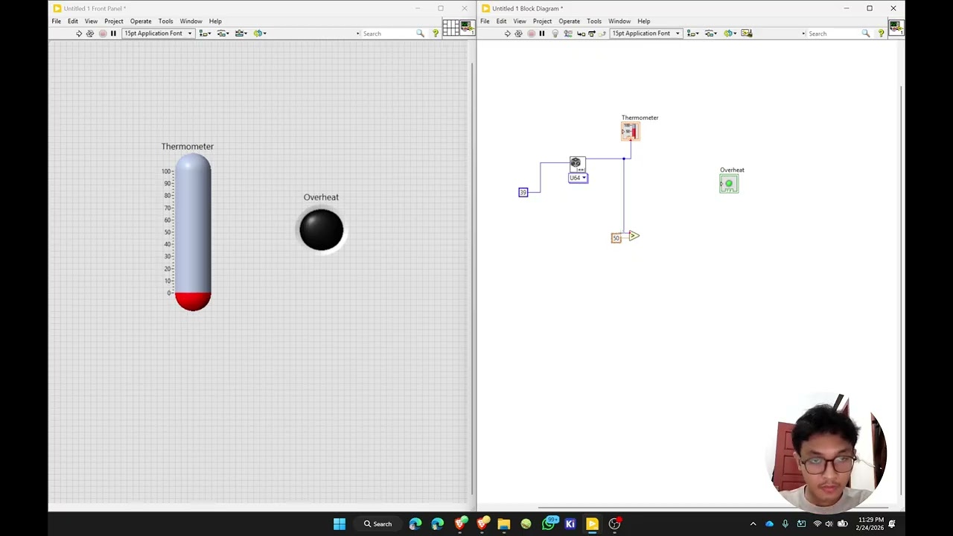The height and width of the screenshot is (536, 953).
Task: Click Step Into button in Block Diagram
Action: [x=581, y=33]
